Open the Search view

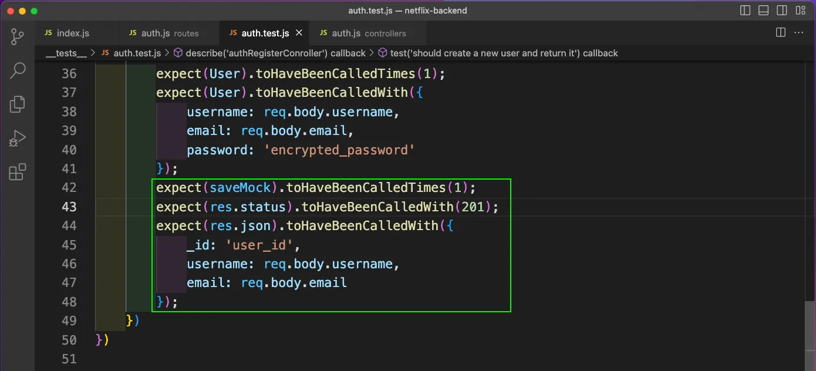18,71
